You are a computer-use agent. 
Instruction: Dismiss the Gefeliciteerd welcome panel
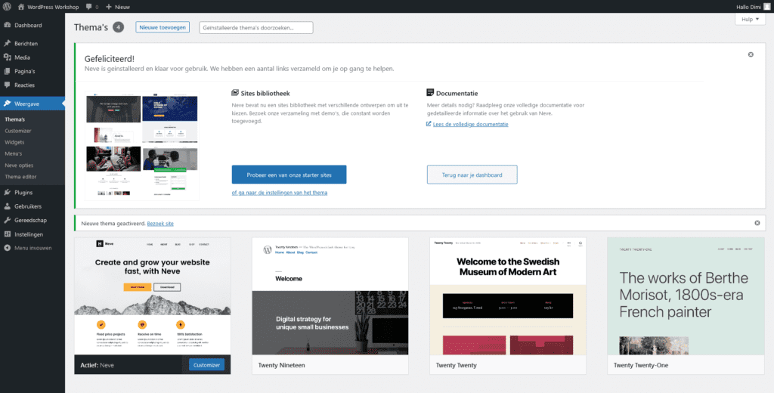coord(751,54)
